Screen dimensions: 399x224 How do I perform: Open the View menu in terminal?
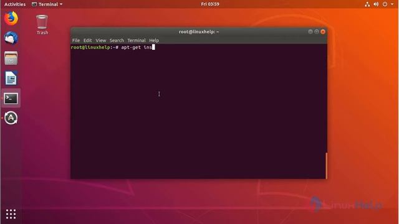pos(101,40)
